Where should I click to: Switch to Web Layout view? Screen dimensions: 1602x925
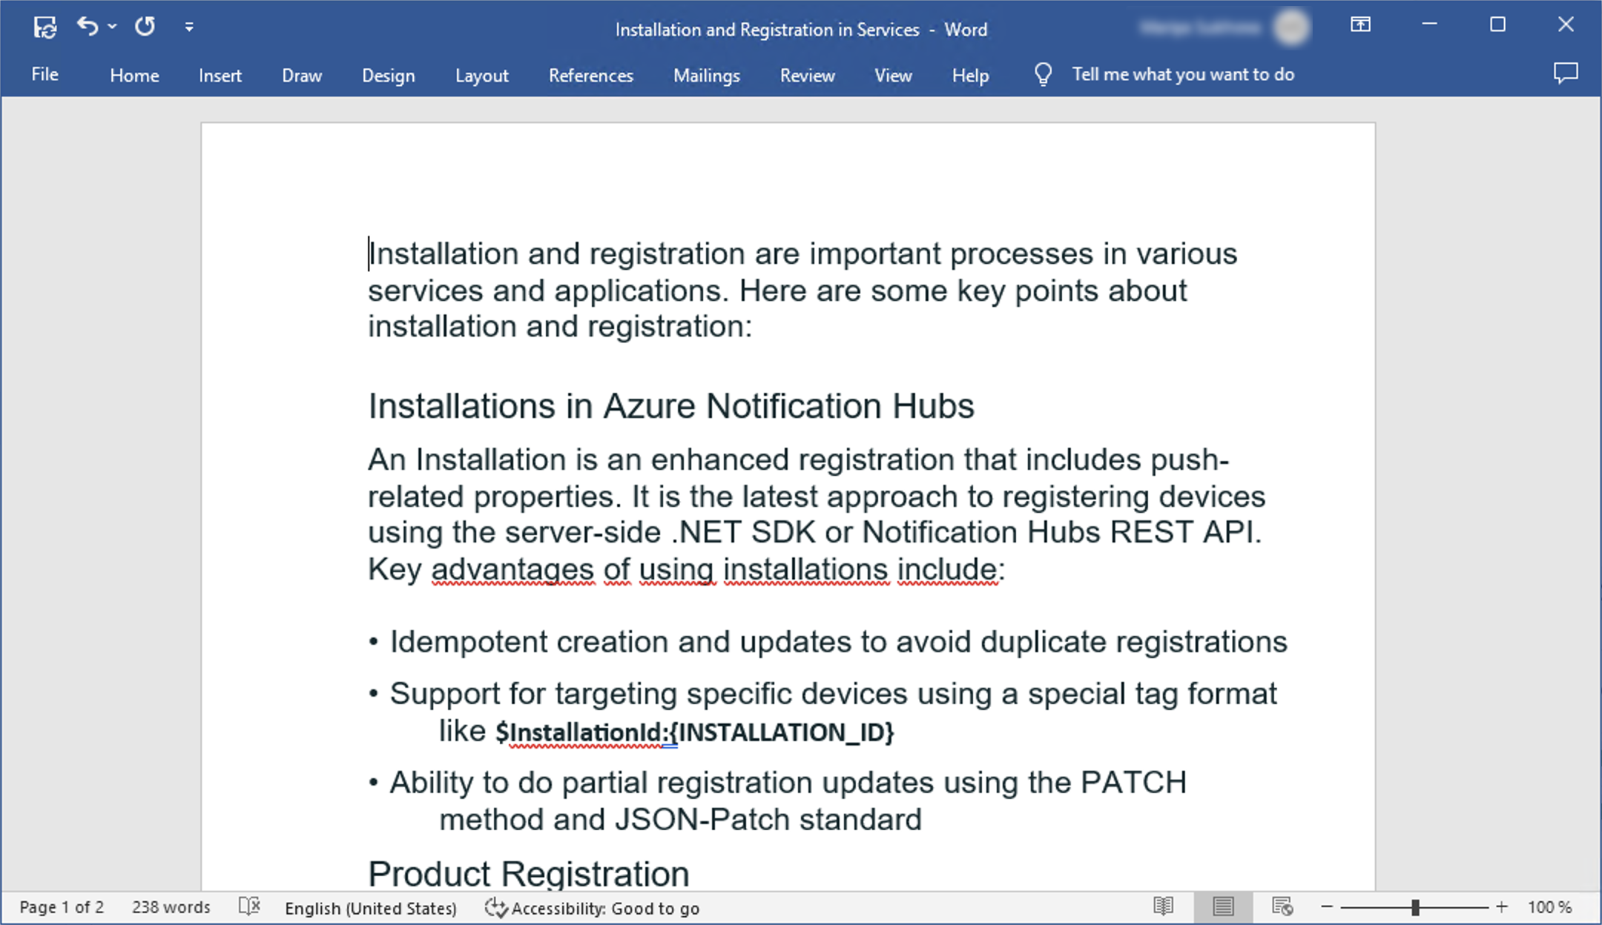coord(1282,906)
